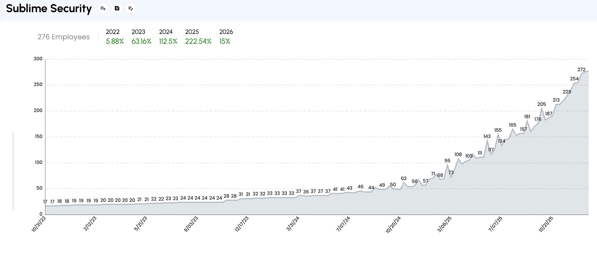Click the 134 data point label
This screenshot has width=597, height=256.
coord(502,141)
